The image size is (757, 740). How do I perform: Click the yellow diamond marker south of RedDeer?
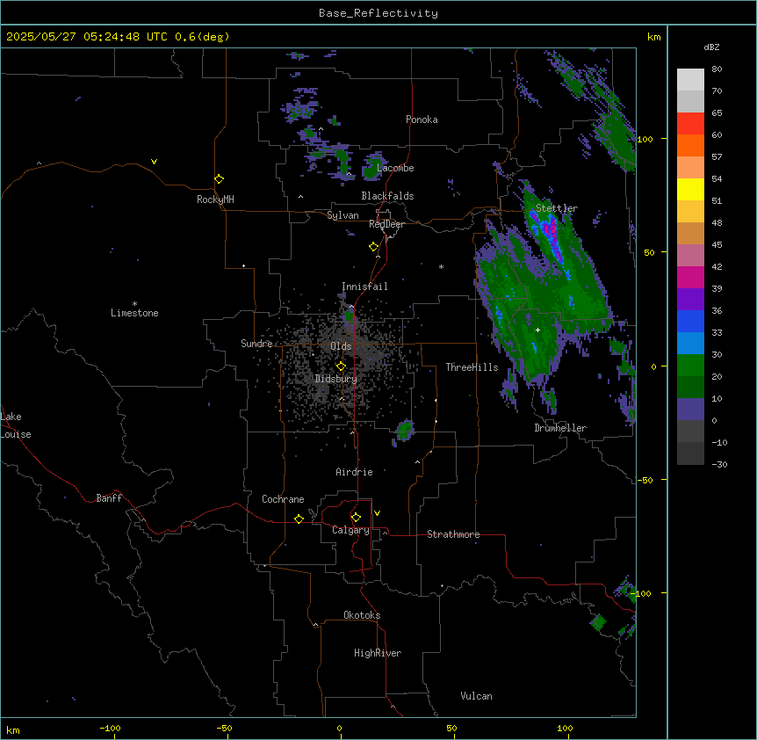(x=374, y=247)
